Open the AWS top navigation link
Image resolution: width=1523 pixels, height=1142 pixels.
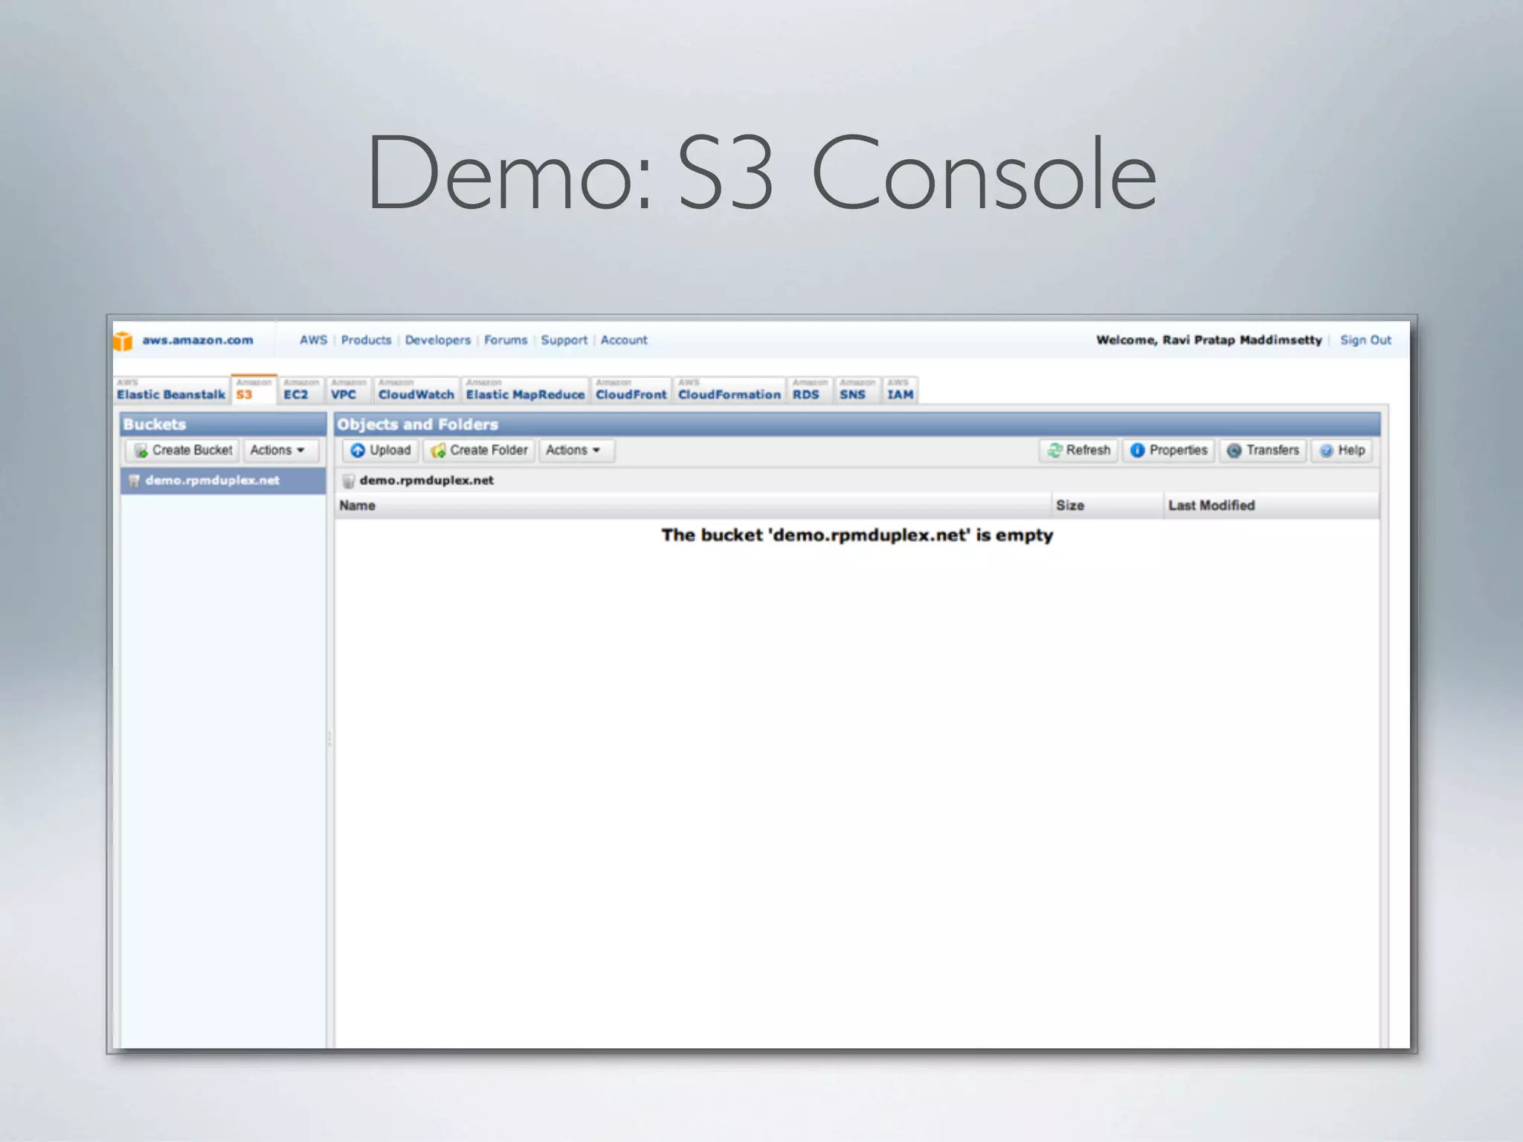click(313, 341)
